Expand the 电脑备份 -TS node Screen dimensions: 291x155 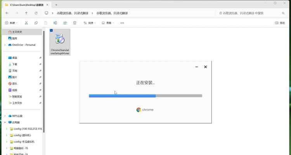[x=7, y=148]
